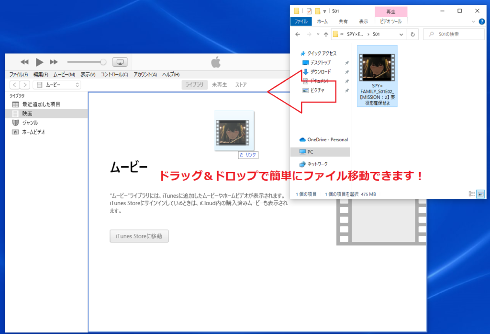The width and height of the screenshot is (490, 334).
Task: Open the ビデオ ツール ribbon tab
Action: (390, 21)
